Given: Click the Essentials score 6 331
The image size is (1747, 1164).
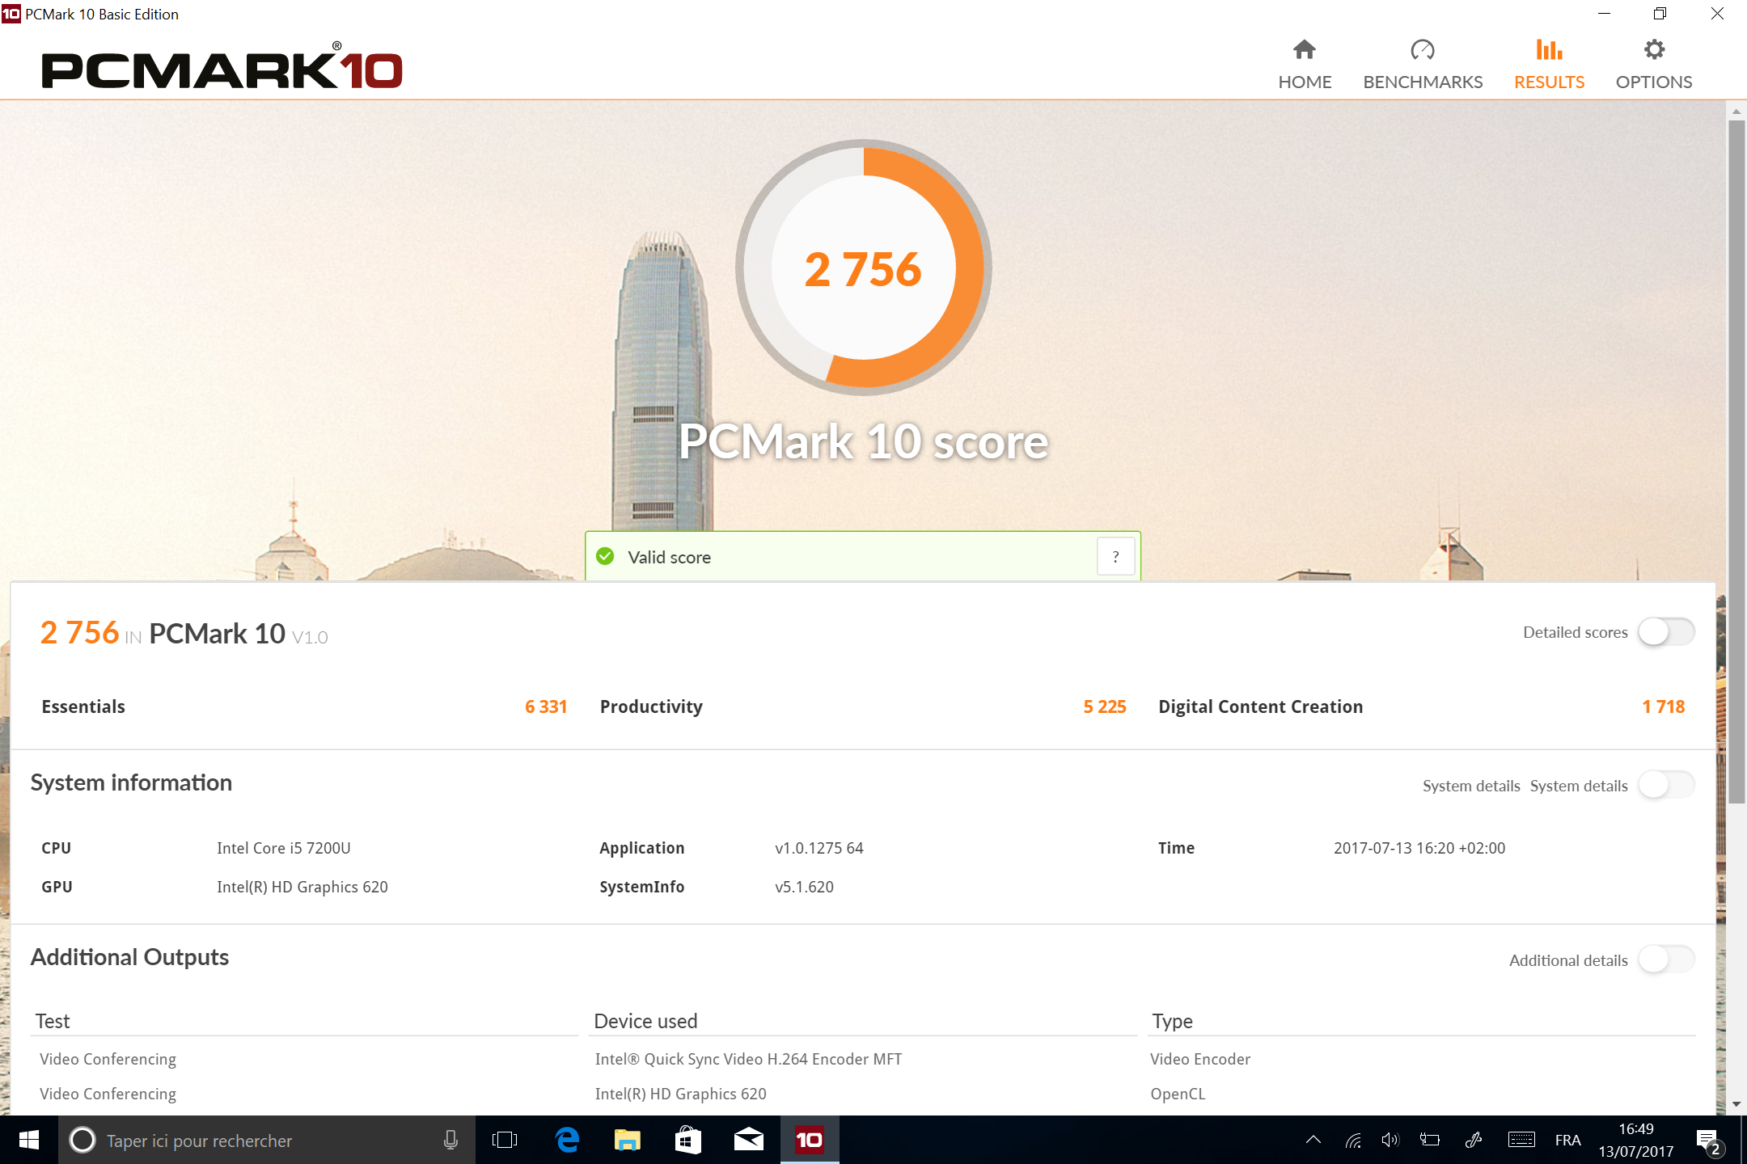Looking at the screenshot, I should 546,706.
